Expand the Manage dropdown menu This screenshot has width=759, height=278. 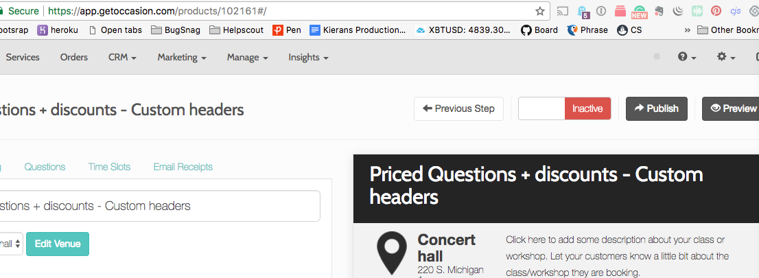point(248,57)
